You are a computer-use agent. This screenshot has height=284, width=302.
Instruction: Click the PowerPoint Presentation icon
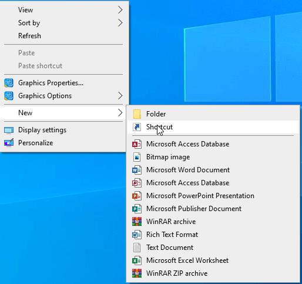point(137,196)
